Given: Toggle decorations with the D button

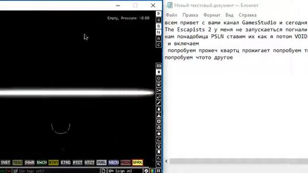Looking at the screenshot, I should click(159, 26).
